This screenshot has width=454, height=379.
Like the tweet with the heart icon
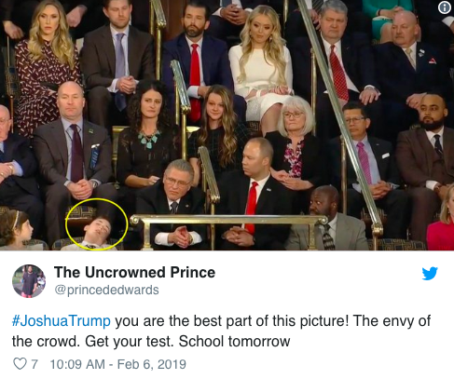coord(20,364)
